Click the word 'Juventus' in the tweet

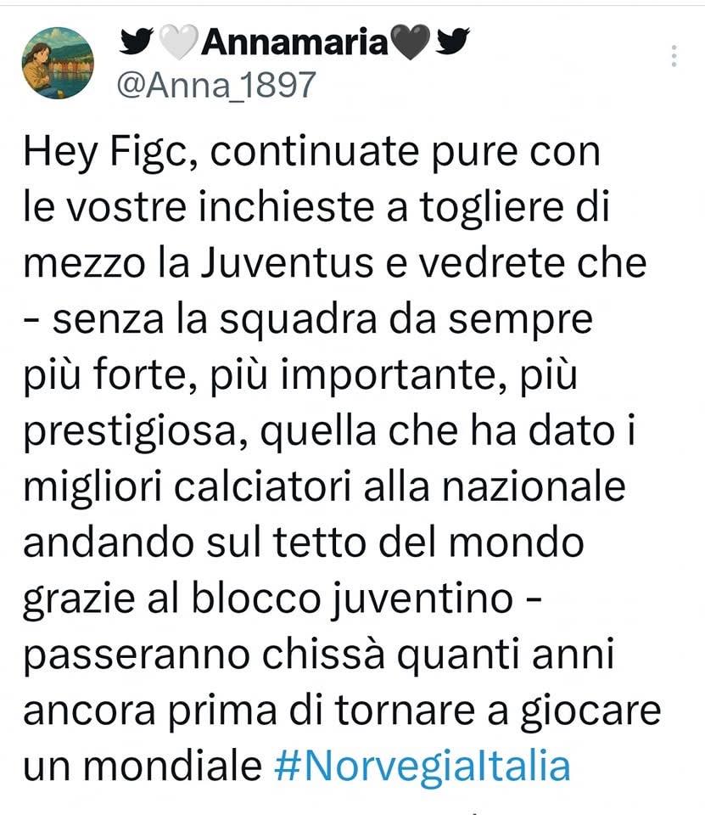287,262
